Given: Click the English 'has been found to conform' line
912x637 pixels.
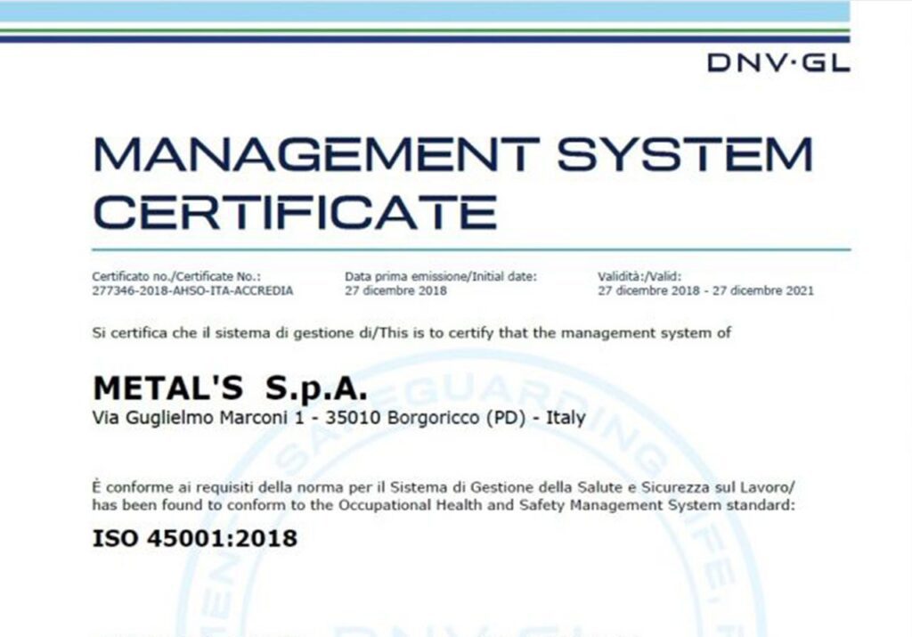Looking at the screenshot, I should (x=443, y=505).
